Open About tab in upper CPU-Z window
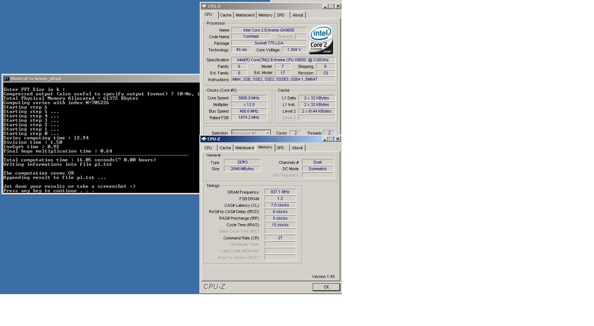Screen dimensions: 594x326 click(x=298, y=15)
